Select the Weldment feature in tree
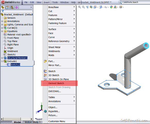 tap(12, 51)
